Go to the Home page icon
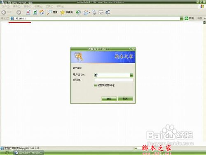 click(x=42, y=12)
